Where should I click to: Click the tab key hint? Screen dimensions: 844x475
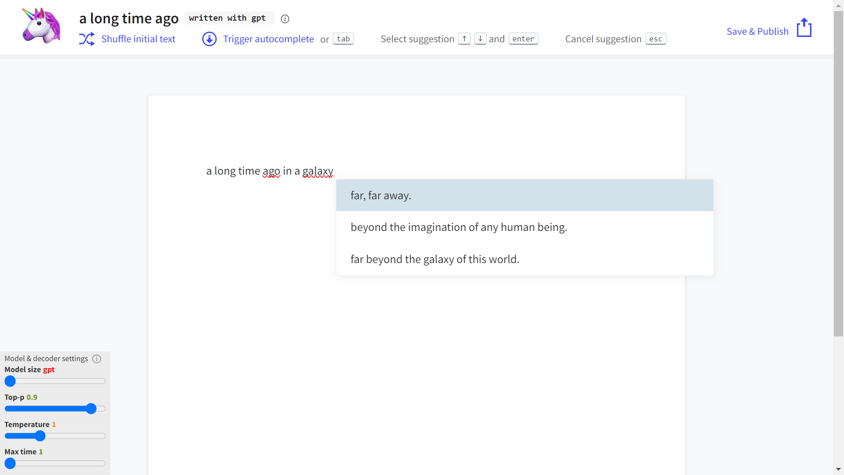point(343,39)
